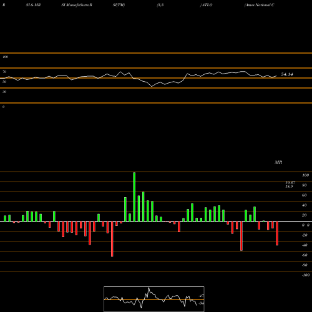Click the MR axis label 60
Viewport: 312px width, 312px height.
click(305, 195)
